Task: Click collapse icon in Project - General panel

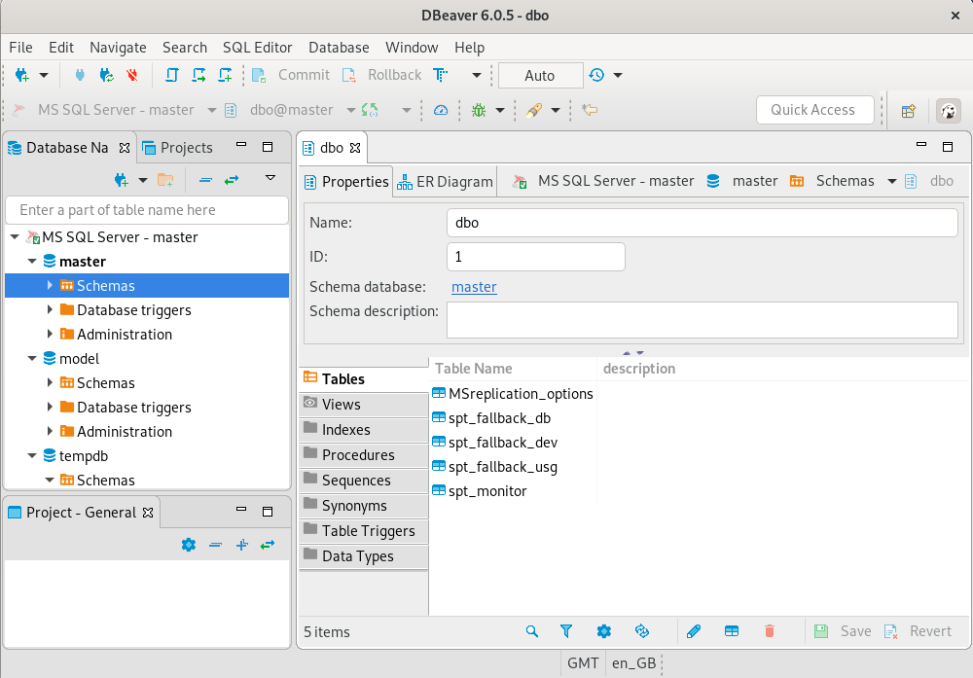Action: 215,545
